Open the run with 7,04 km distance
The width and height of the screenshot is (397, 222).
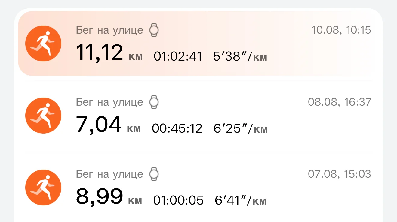coord(99,124)
